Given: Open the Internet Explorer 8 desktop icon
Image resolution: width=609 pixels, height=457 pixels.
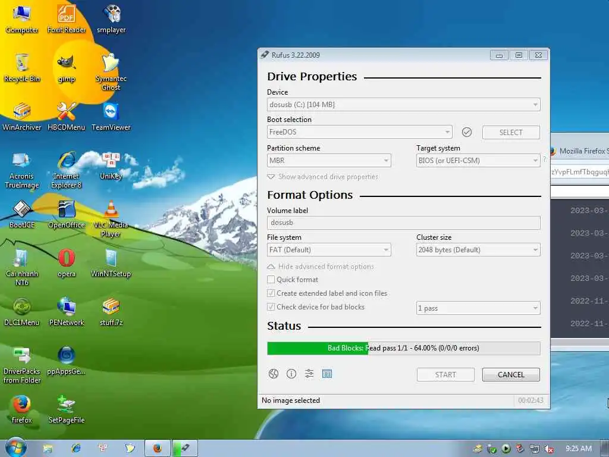Looking at the screenshot, I should click(67, 170).
